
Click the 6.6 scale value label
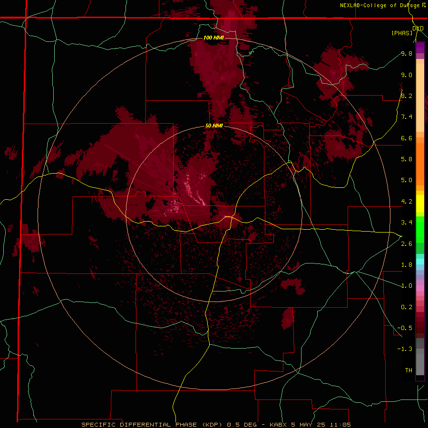pos(407,138)
